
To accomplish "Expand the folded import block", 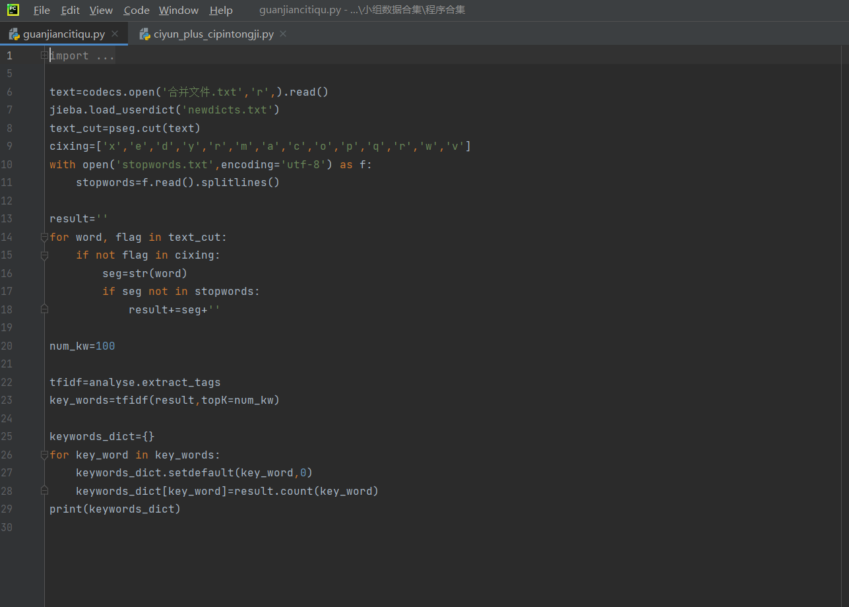I will pos(44,55).
